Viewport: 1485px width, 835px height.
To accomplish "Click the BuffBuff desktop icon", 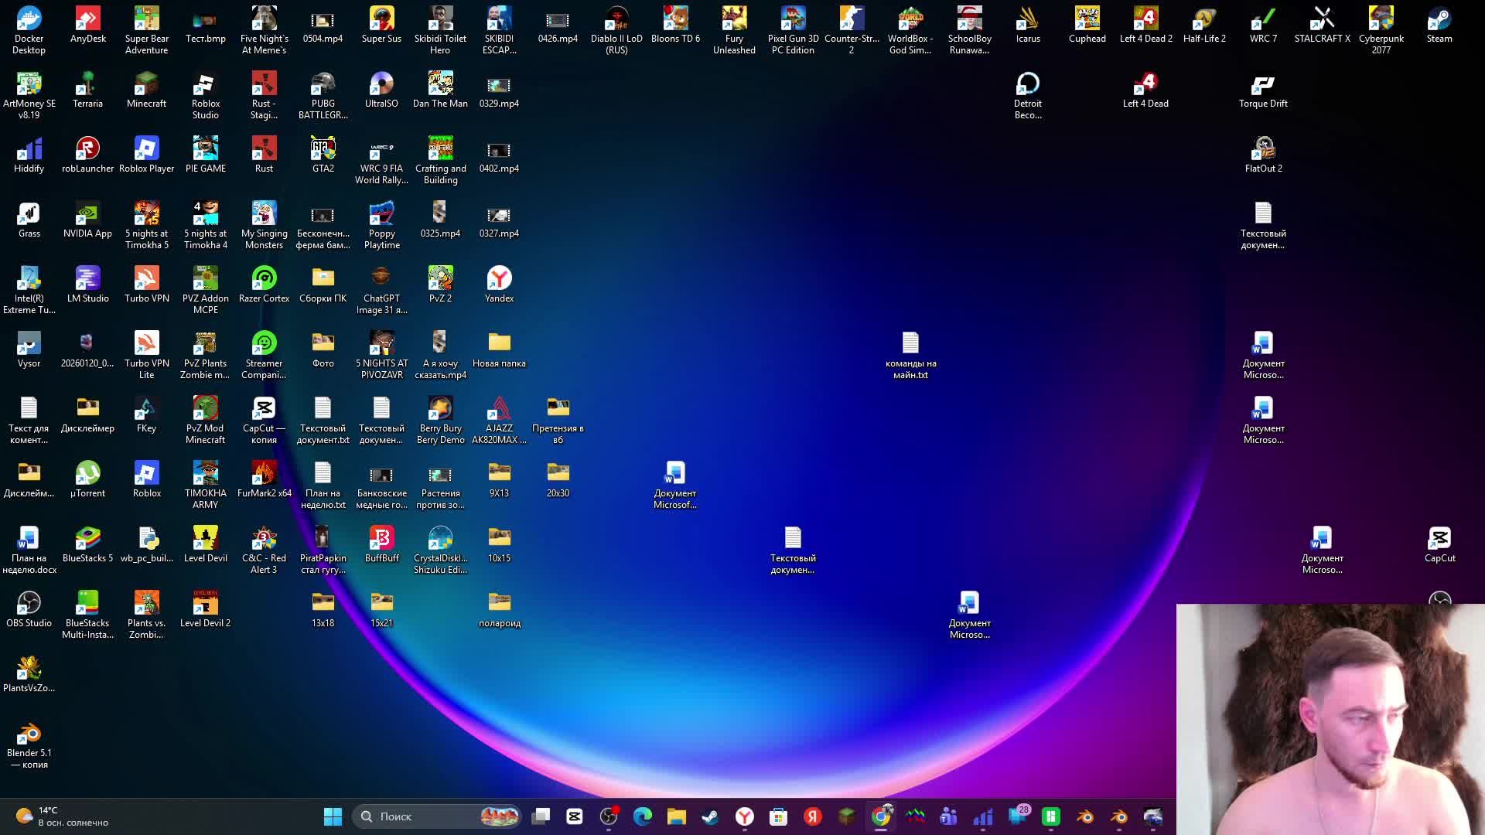I will pos(381,544).
